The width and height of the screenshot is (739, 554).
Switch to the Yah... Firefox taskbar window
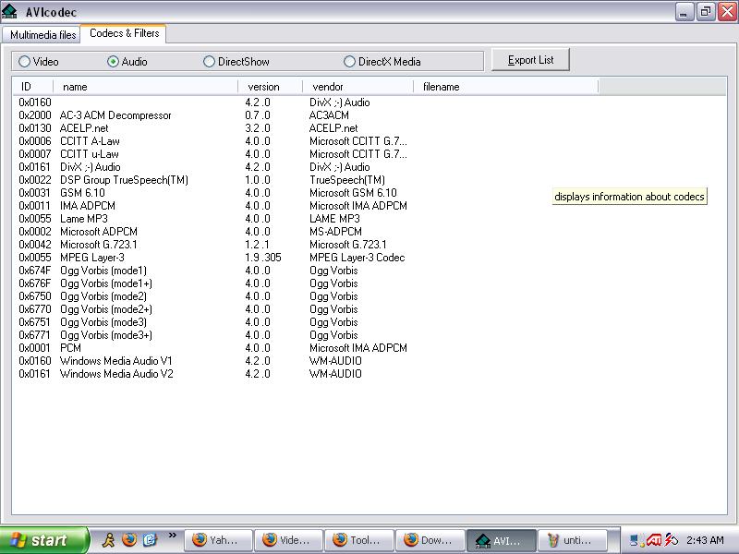tap(218, 540)
